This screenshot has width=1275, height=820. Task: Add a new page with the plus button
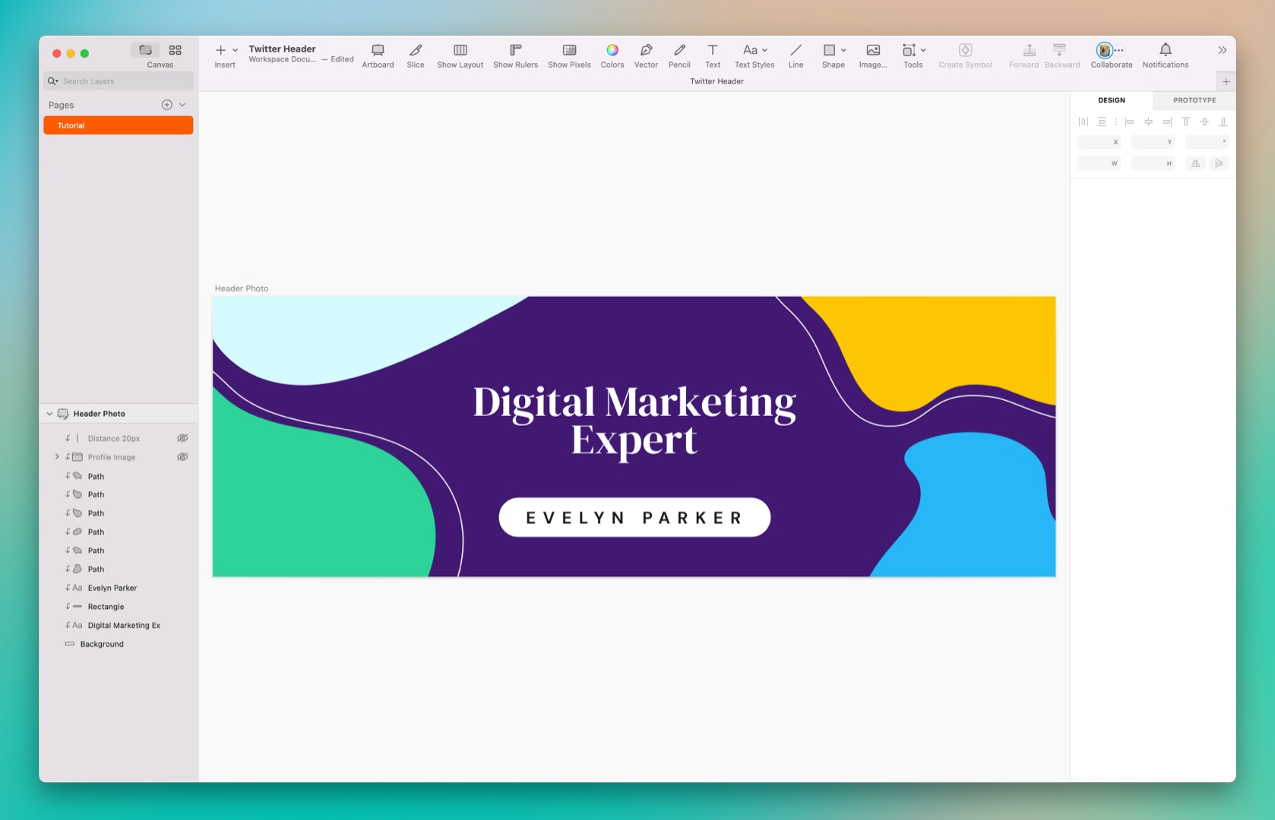point(166,104)
